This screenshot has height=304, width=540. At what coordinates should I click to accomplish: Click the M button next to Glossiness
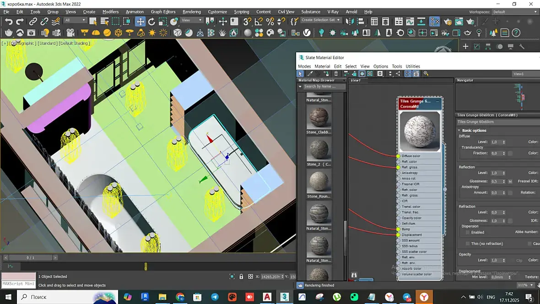point(510,181)
